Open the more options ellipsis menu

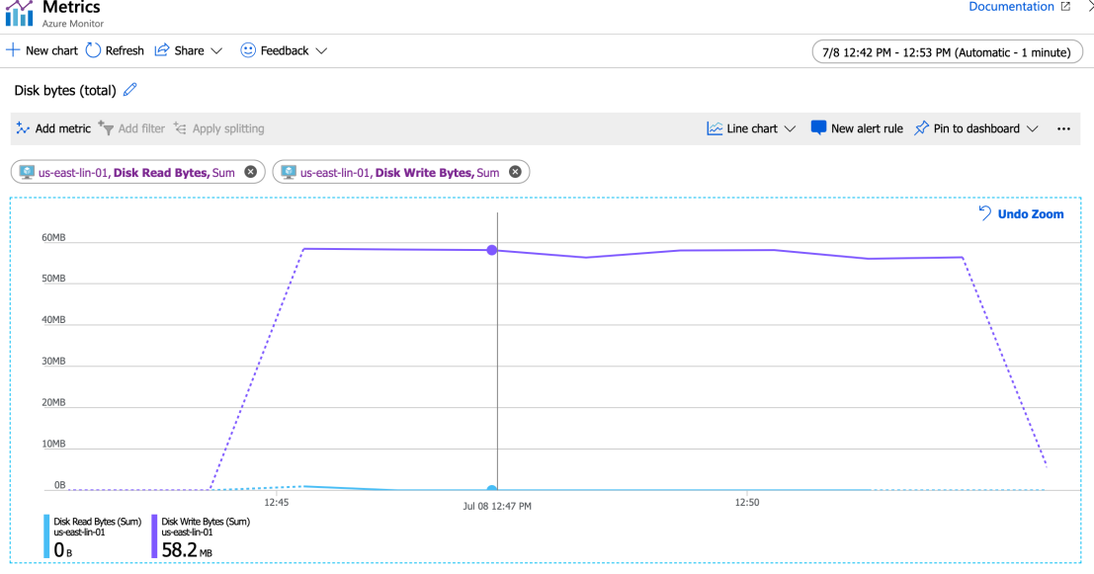pos(1063,128)
